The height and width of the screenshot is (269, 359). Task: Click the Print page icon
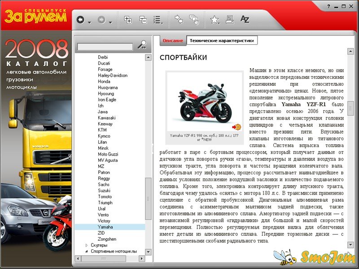(x=230, y=20)
